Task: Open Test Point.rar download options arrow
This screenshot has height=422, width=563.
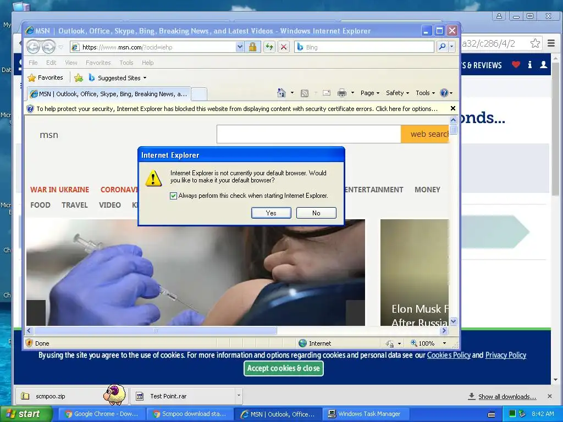Action: [239, 396]
